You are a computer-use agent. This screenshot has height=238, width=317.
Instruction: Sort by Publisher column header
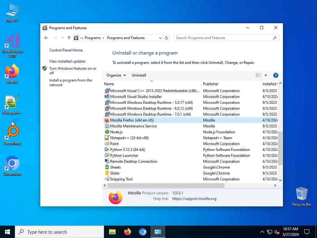[x=231, y=84]
